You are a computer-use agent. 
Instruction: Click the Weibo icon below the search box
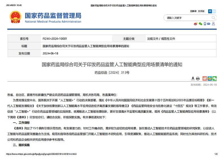pos(195,24)
